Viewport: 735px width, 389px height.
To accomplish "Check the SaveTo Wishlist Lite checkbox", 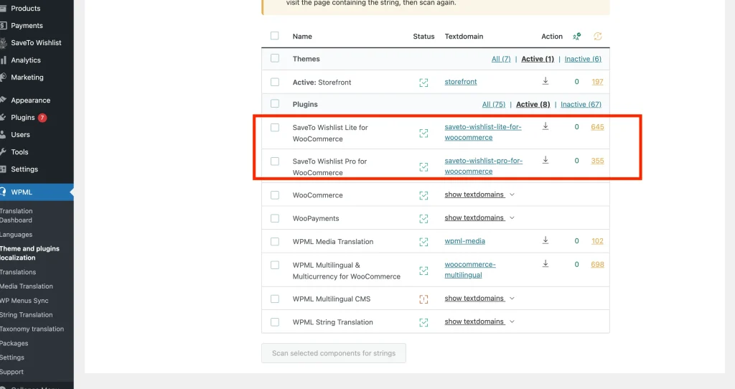I will [x=275, y=128].
